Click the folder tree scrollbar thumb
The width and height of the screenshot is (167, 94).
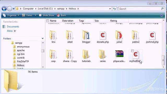click(43, 51)
